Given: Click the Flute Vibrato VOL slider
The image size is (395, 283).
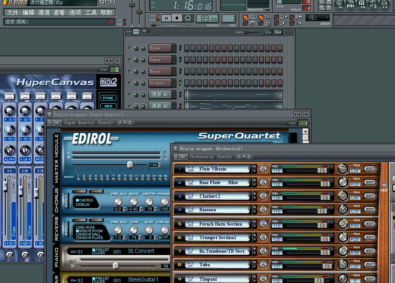Looking at the screenshot, I should (322, 171).
